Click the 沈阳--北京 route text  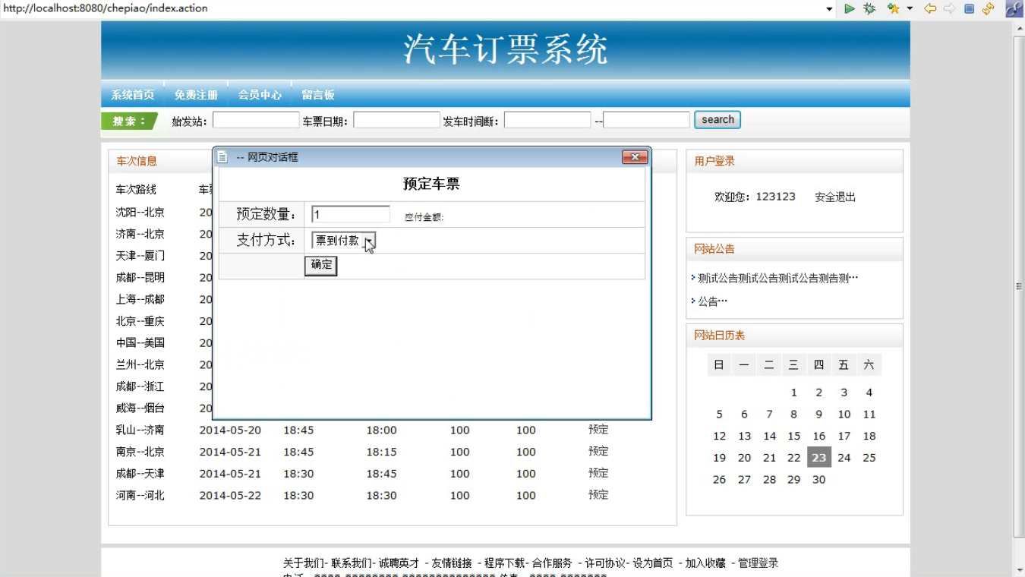140,213
